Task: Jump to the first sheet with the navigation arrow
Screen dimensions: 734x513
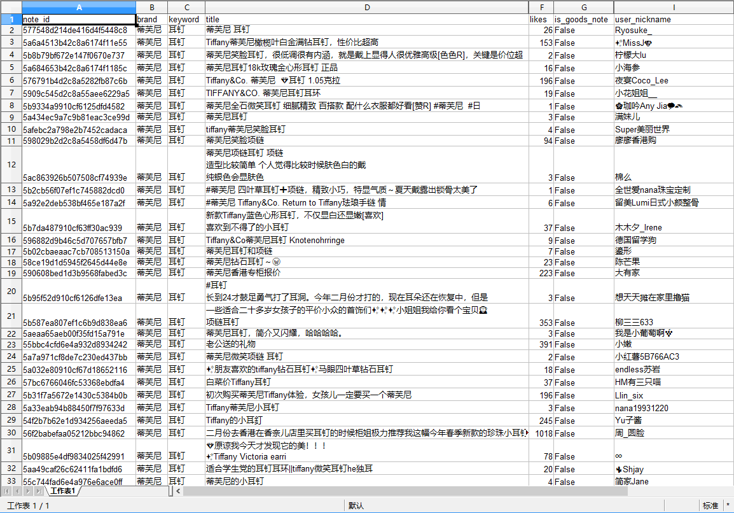Action: point(6,491)
